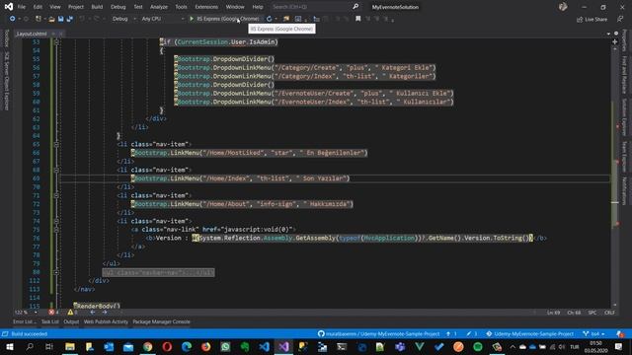Open the Package Manager Console tab
The image size is (632, 355).
(x=161, y=322)
